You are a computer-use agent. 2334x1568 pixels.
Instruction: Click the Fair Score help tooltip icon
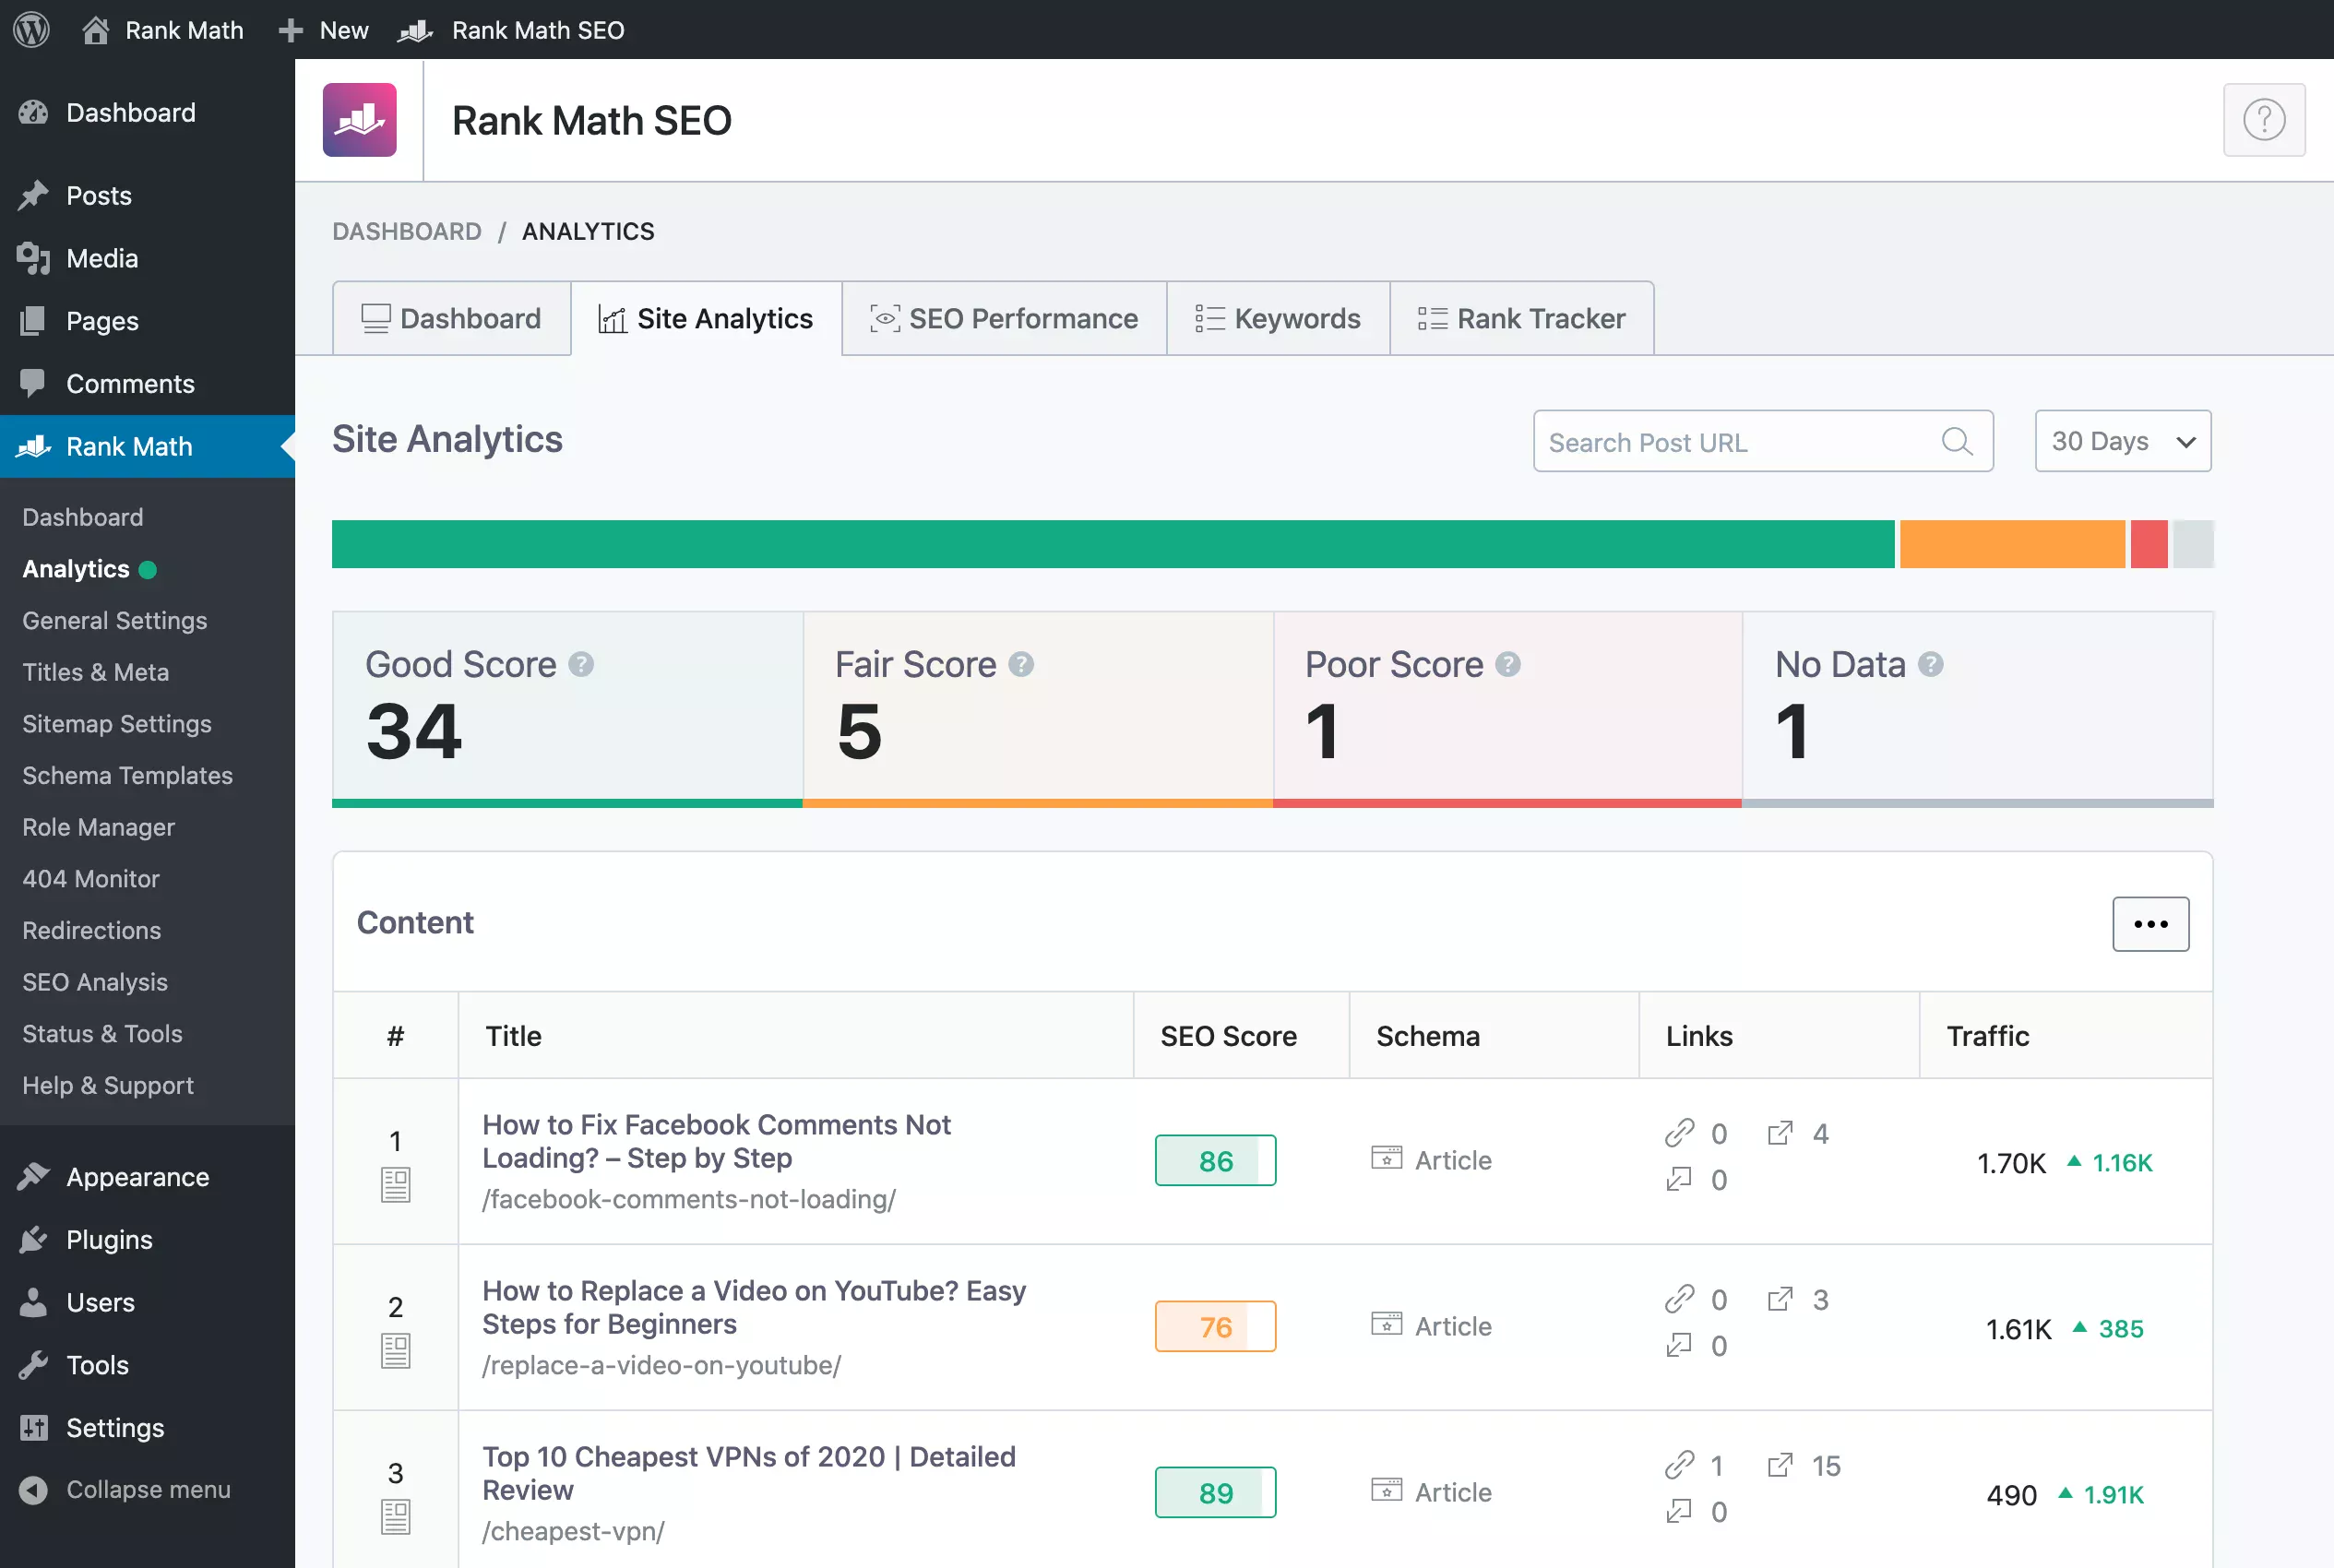[1021, 664]
